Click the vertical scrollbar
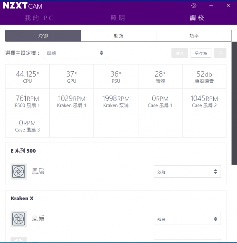 234,103
